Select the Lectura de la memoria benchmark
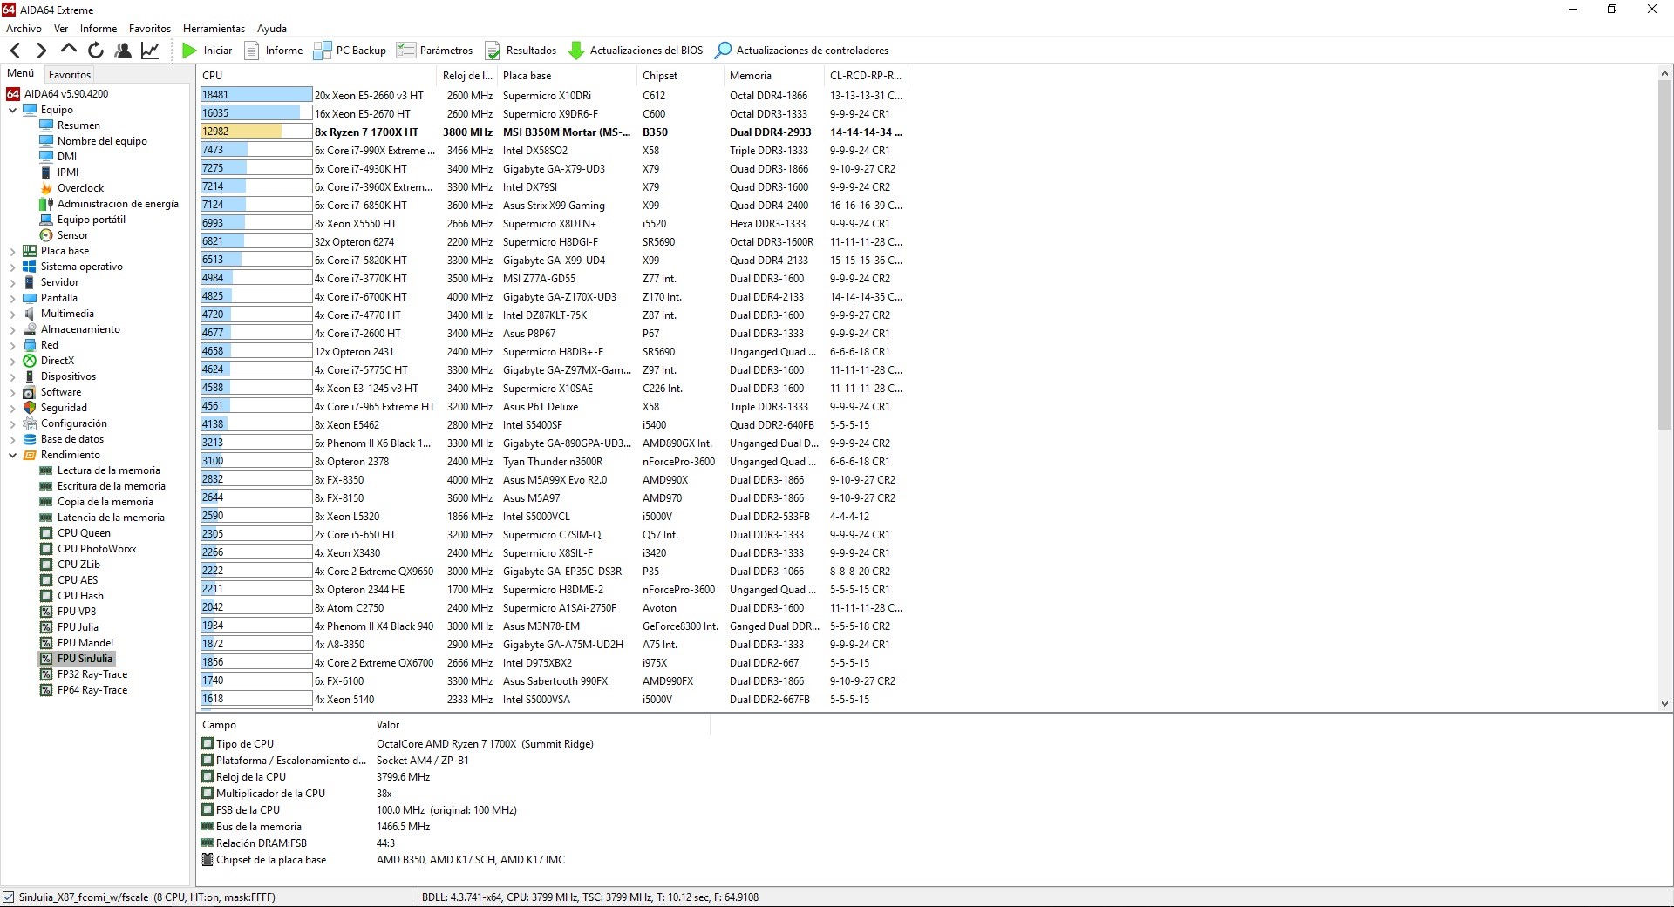The height and width of the screenshot is (907, 1674). coord(100,470)
